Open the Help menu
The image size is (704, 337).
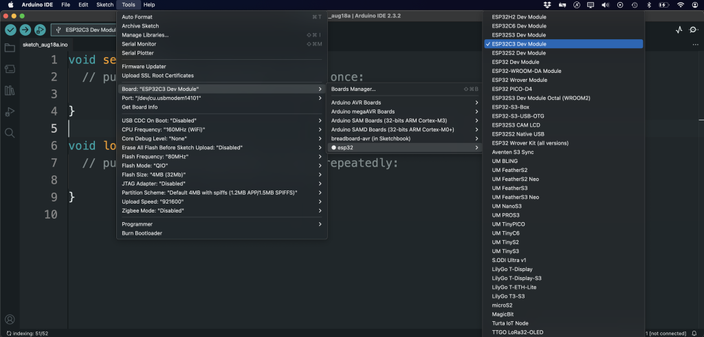click(149, 5)
